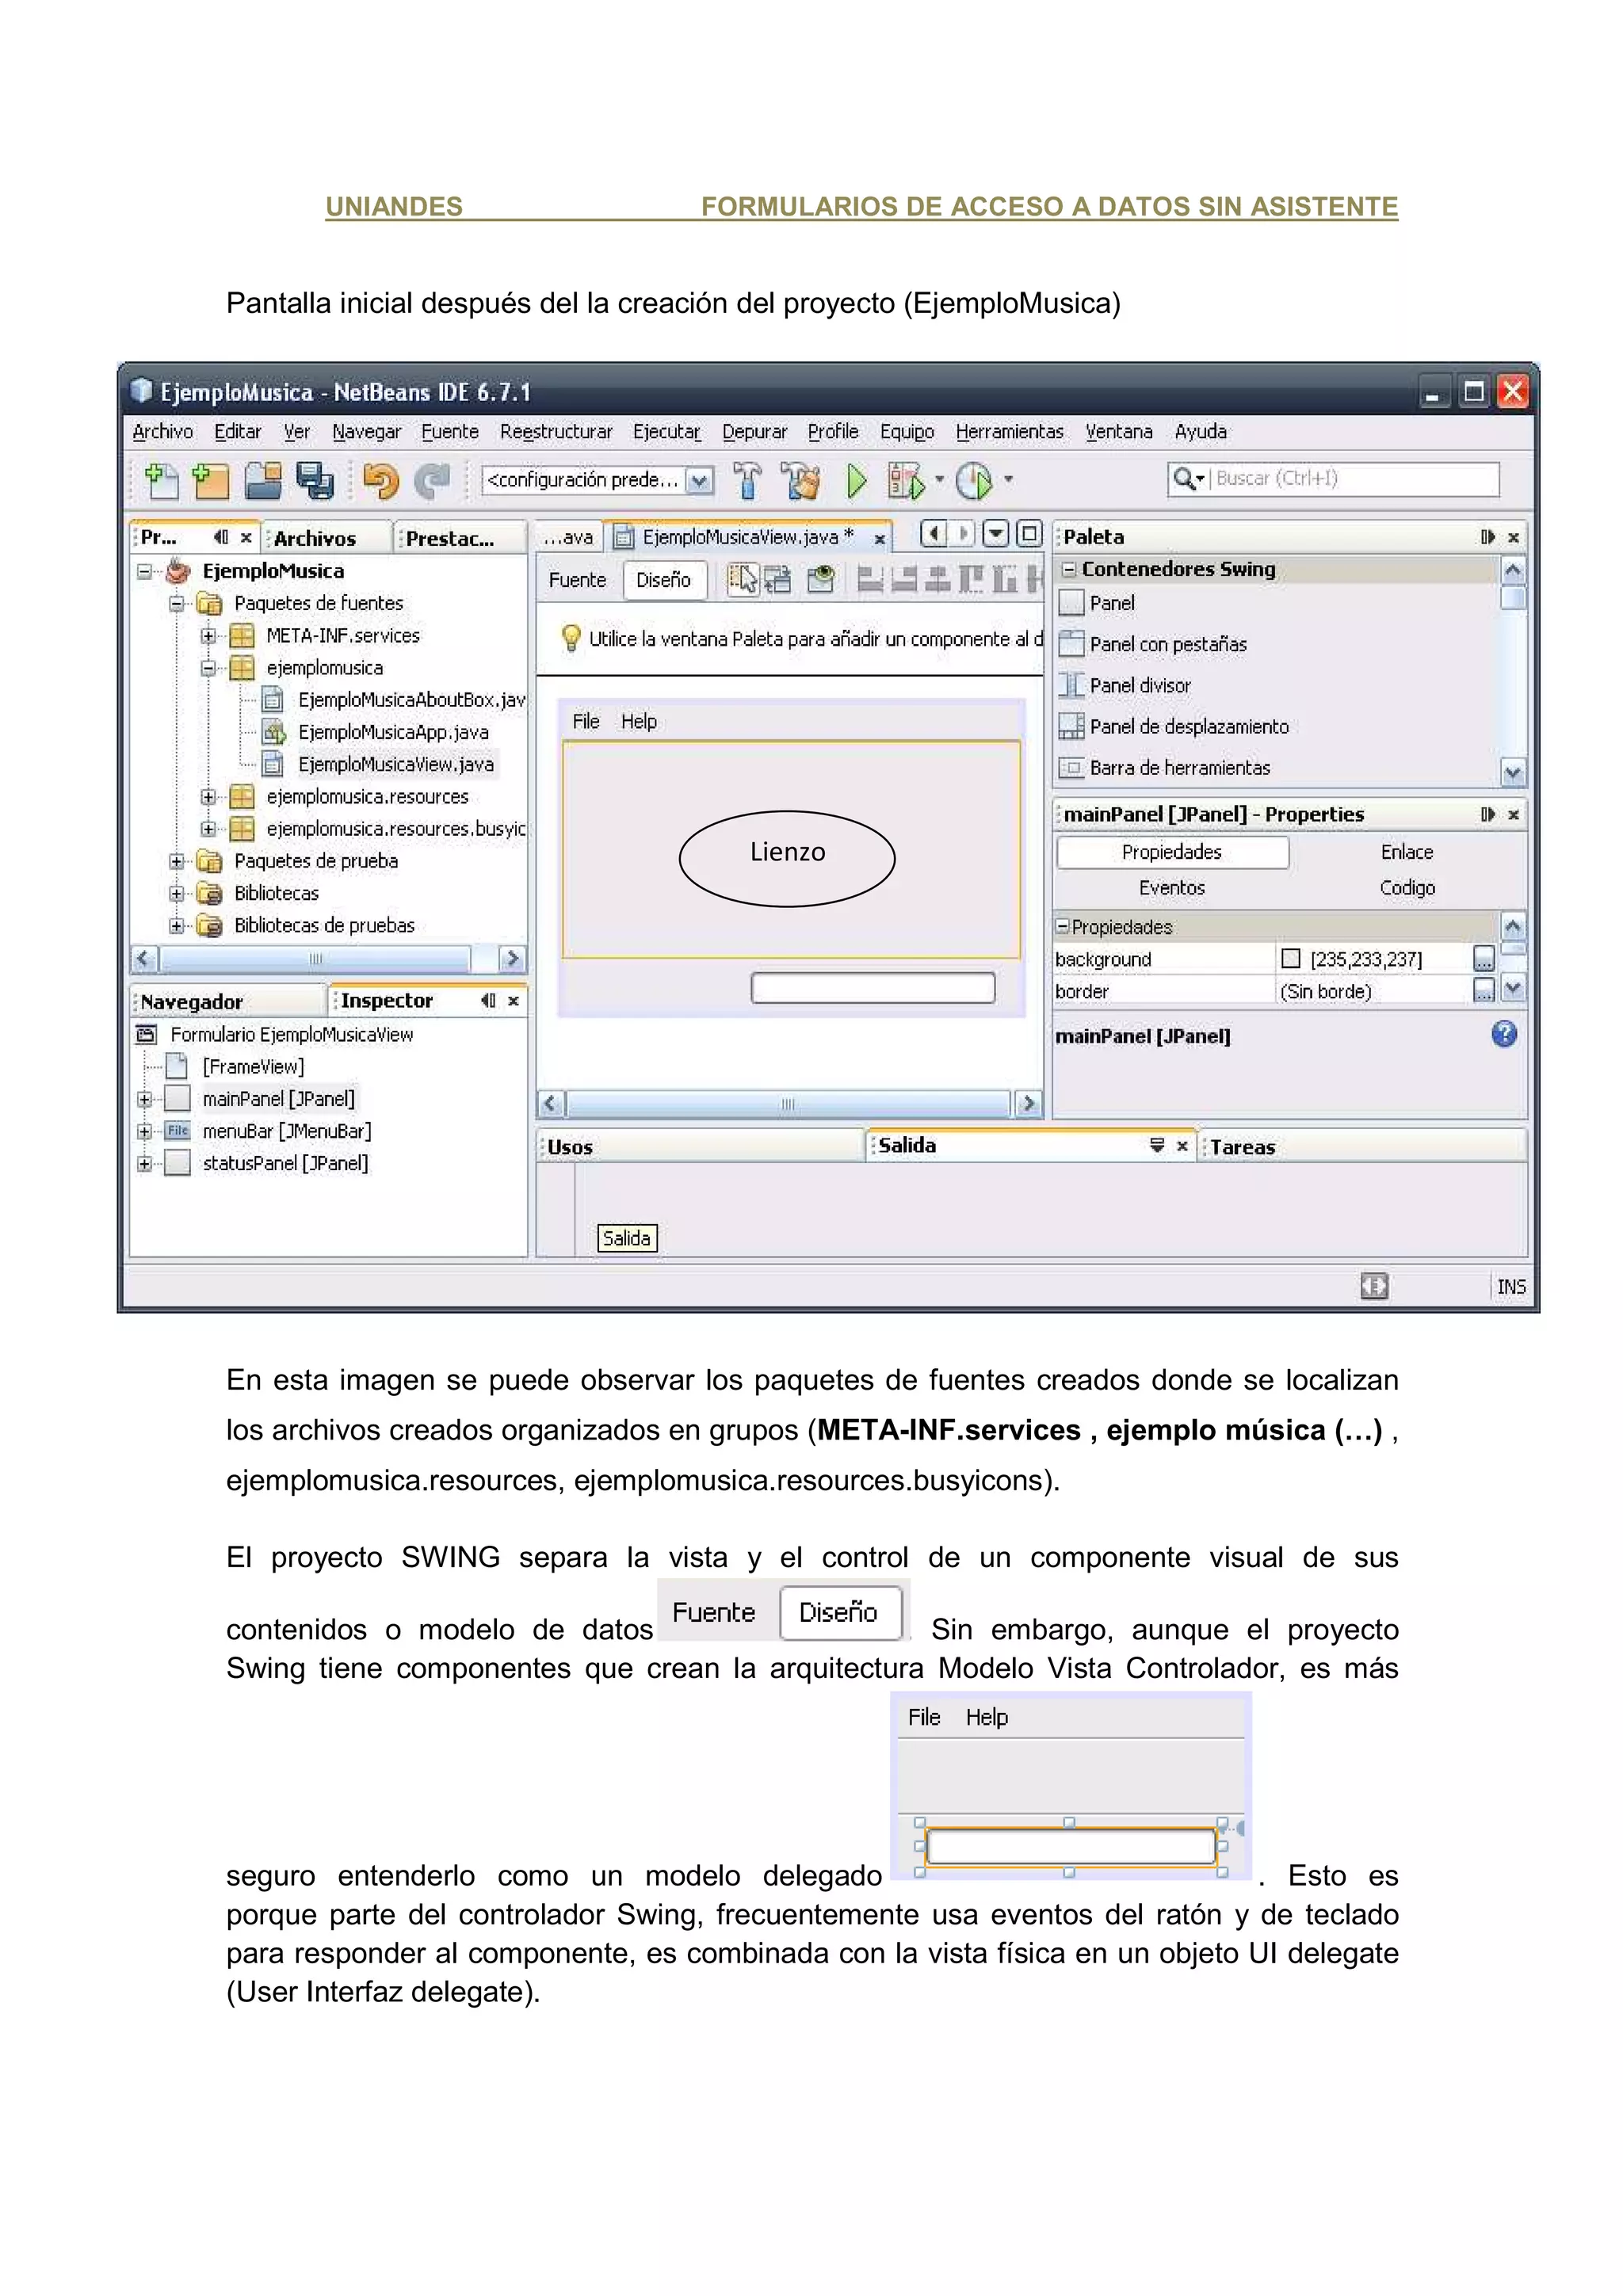Select Barra de herramientas in the palette

[1179, 768]
